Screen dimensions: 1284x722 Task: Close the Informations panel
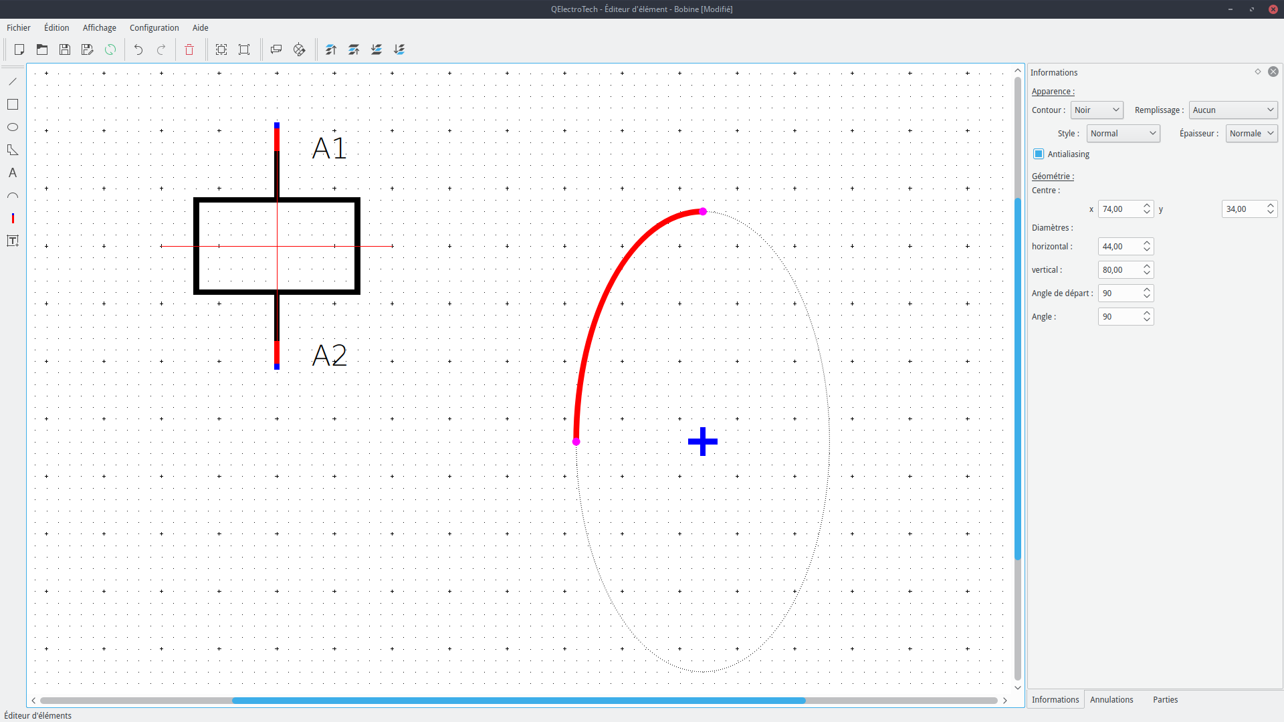click(1273, 72)
